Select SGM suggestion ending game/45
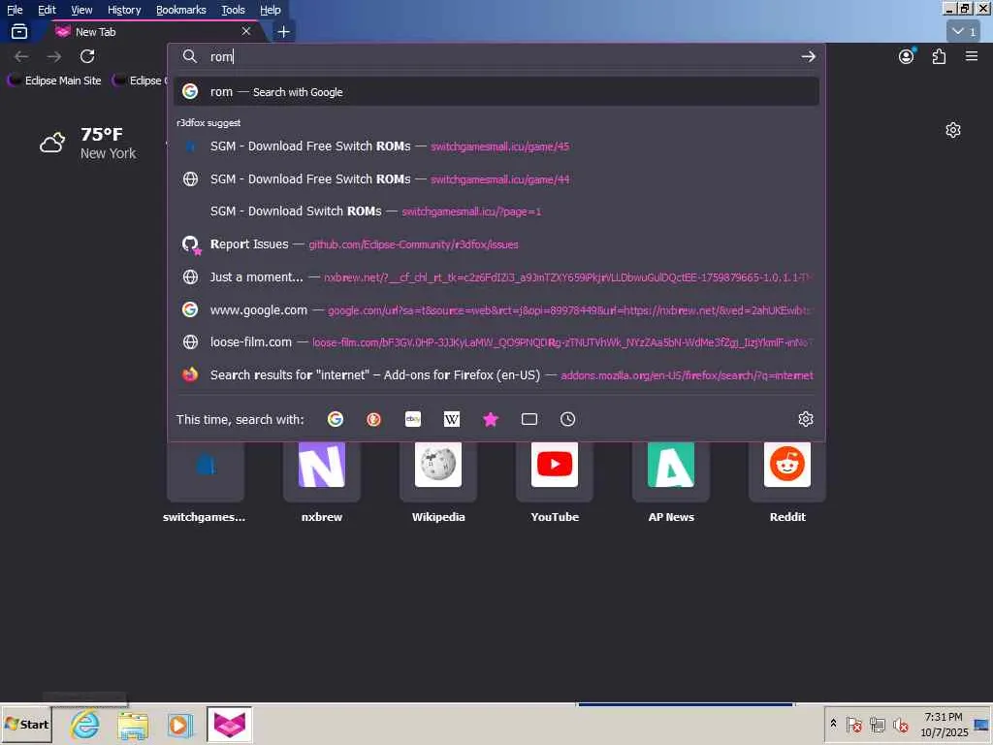This screenshot has width=993, height=745. point(496,146)
